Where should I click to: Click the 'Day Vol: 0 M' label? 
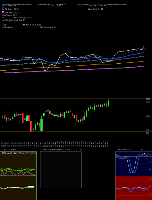click(95, 9)
